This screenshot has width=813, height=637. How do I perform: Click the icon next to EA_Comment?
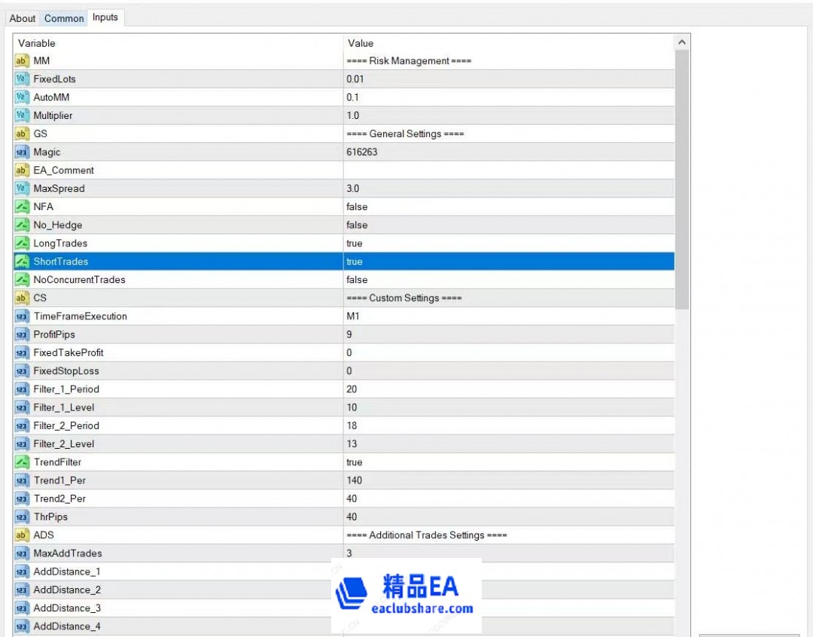click(x=22, y=170)
